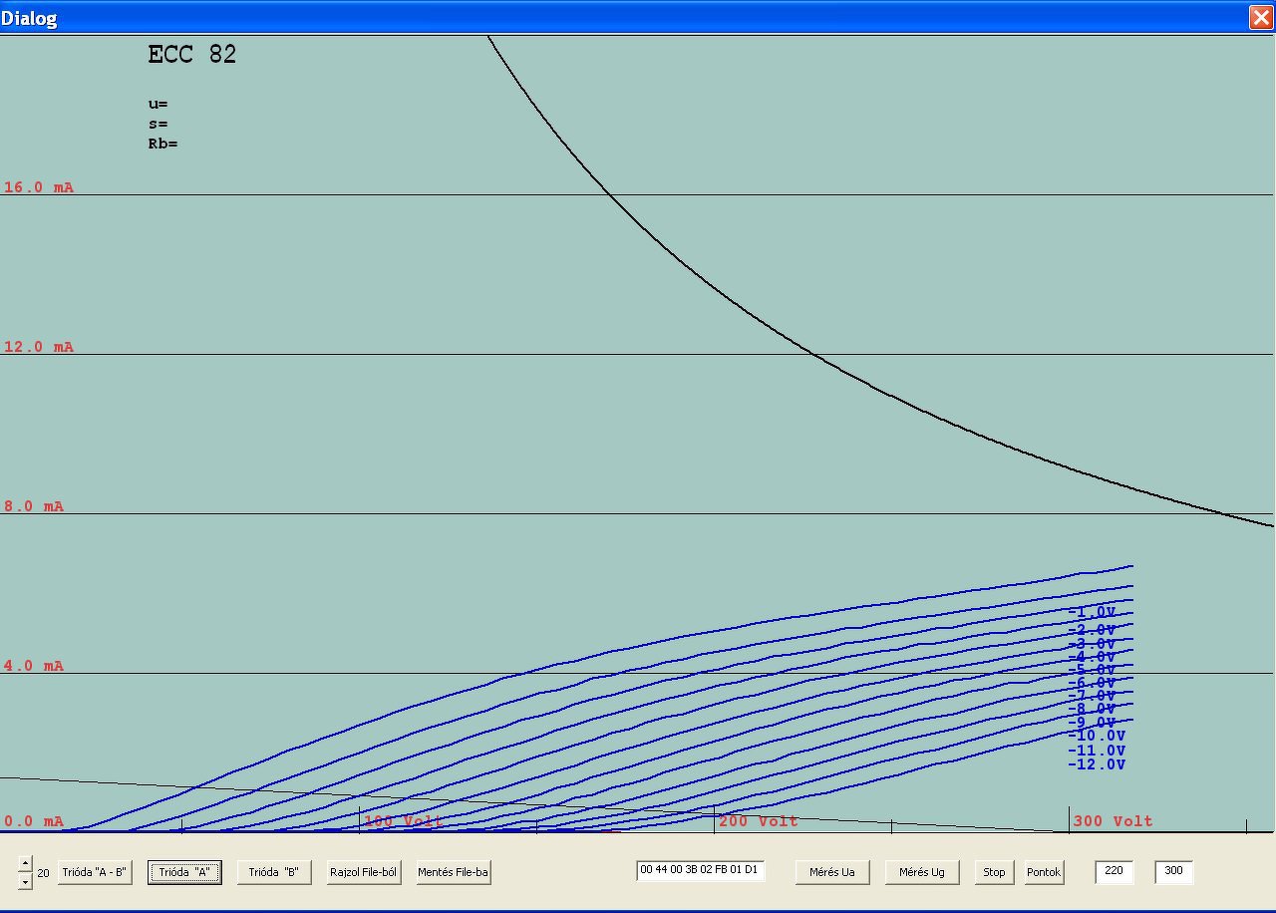The image size is (1276, 913).
Task: Click the -3.0V curve label
Action: (1092, 644)
